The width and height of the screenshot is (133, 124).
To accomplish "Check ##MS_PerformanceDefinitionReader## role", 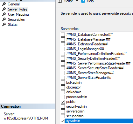I will click(63, 54).
